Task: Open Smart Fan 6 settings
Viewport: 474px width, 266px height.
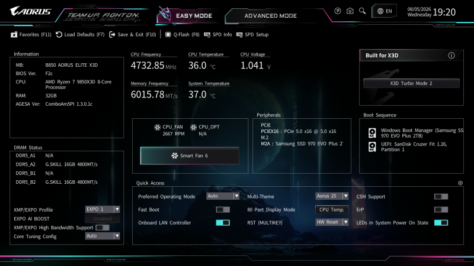Action: point(190,155)
